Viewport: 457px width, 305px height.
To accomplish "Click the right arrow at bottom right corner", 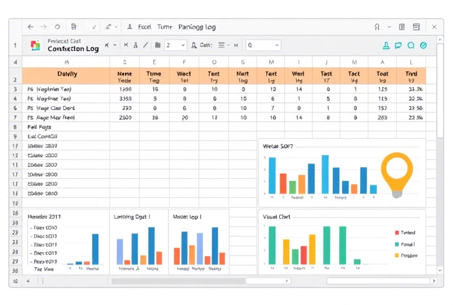I will click(434, 281).
